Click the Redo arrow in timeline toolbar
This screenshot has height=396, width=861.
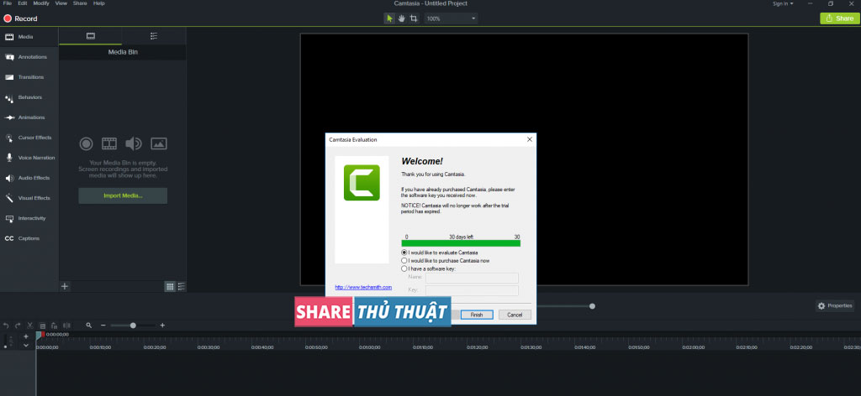[x=18, y=326]
